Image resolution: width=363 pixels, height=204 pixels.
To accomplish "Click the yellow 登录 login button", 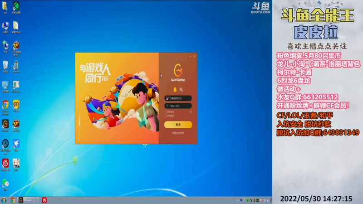I will (178, 124).
